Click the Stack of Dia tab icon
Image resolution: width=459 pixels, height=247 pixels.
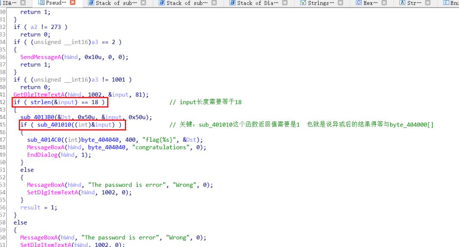click(x=232, y=3)
